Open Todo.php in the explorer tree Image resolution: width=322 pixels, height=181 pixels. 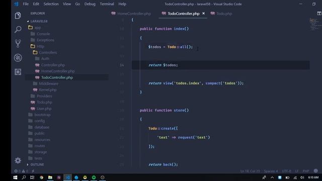click(44, 102)
